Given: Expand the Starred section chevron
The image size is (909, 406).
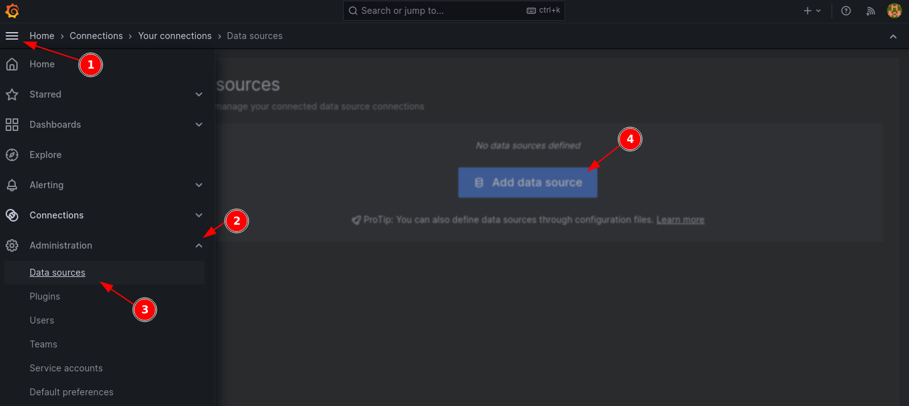Looking at the screenshot, I should coord(199,94).
